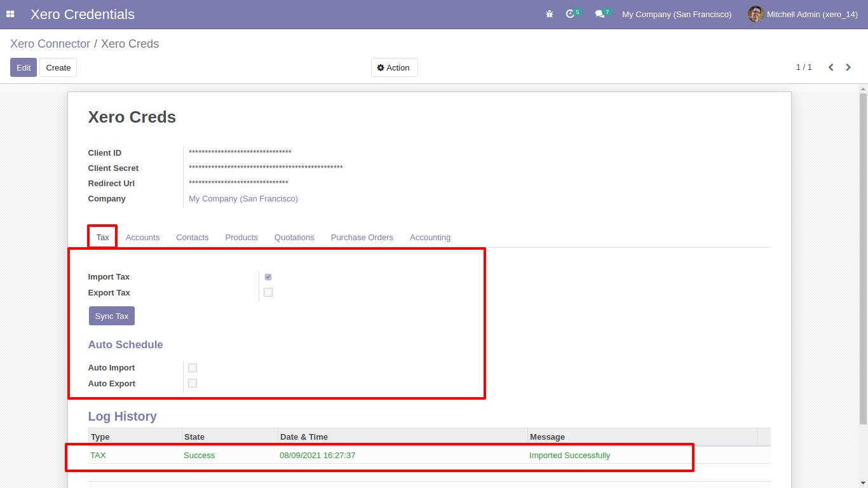The height and width of the screenshot is (488, 868).
Task: Open company switcher My Company (San Francisco)
Action: [x=677, y=14]
